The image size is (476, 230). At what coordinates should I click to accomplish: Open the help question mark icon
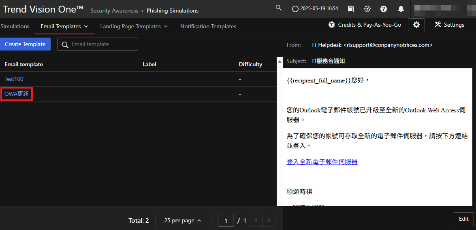point(384,9)
